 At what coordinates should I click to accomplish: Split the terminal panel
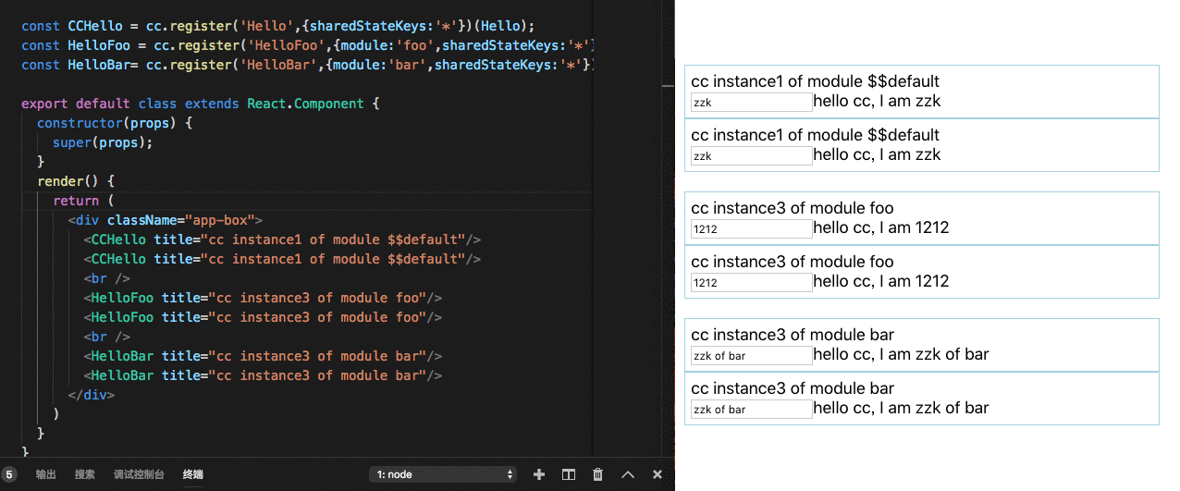coord(569,474)
